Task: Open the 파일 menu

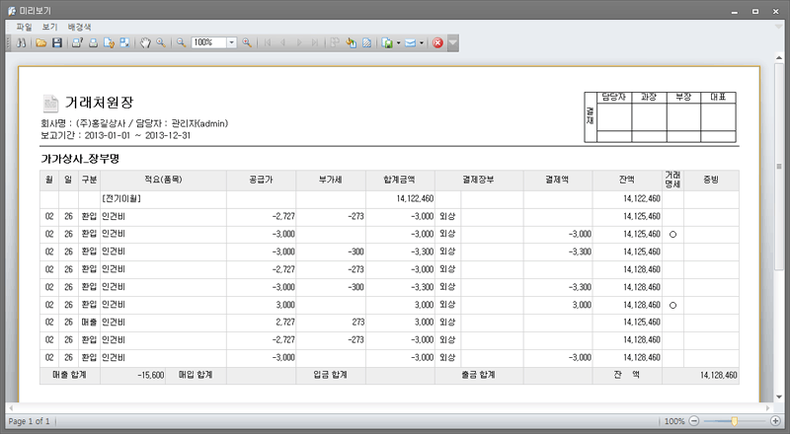Action: pyautogui.click(x=24, y=27)
